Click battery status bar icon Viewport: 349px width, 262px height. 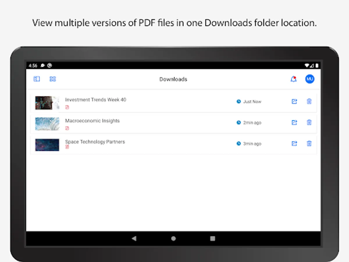(x=317, y=65)
